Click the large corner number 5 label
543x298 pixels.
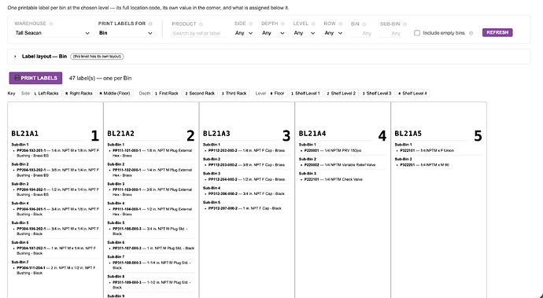coord(478,136)
